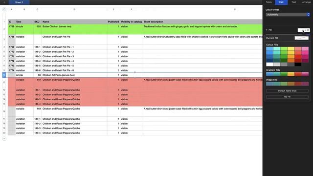Viewport: 313px width, 176px height.
Task: Select column F header
Action: pos(132,9)
